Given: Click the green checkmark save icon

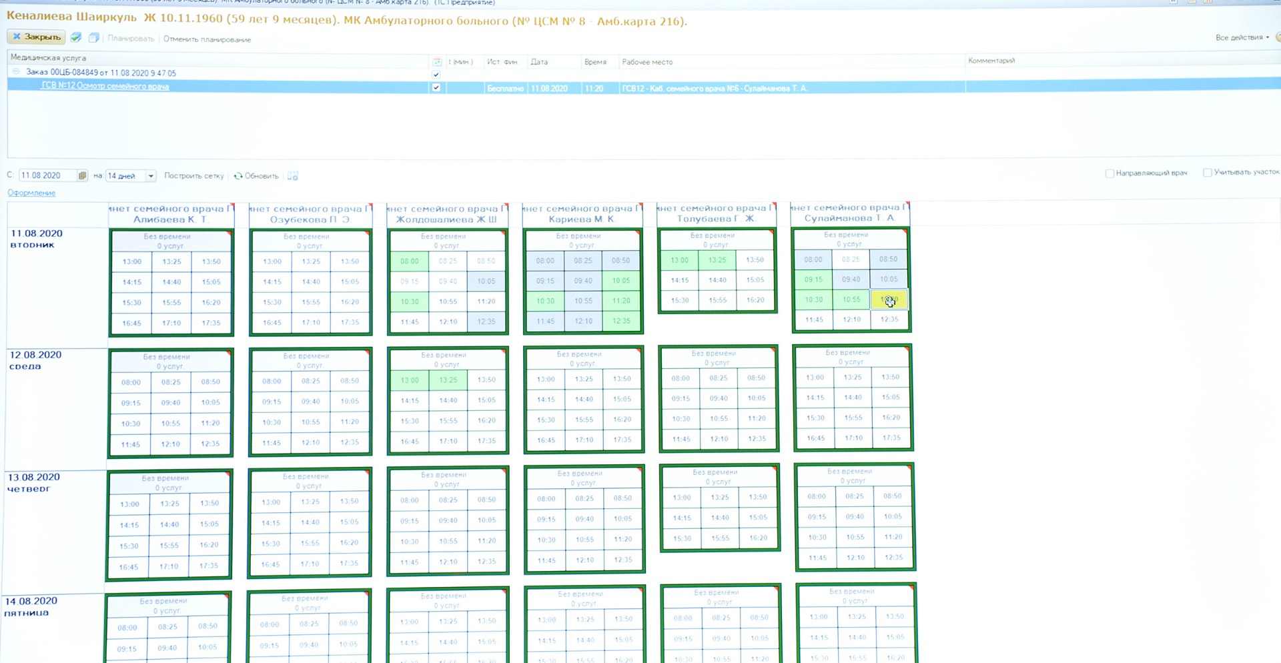Looking at the screenshot, I should [x=76, y=37].
